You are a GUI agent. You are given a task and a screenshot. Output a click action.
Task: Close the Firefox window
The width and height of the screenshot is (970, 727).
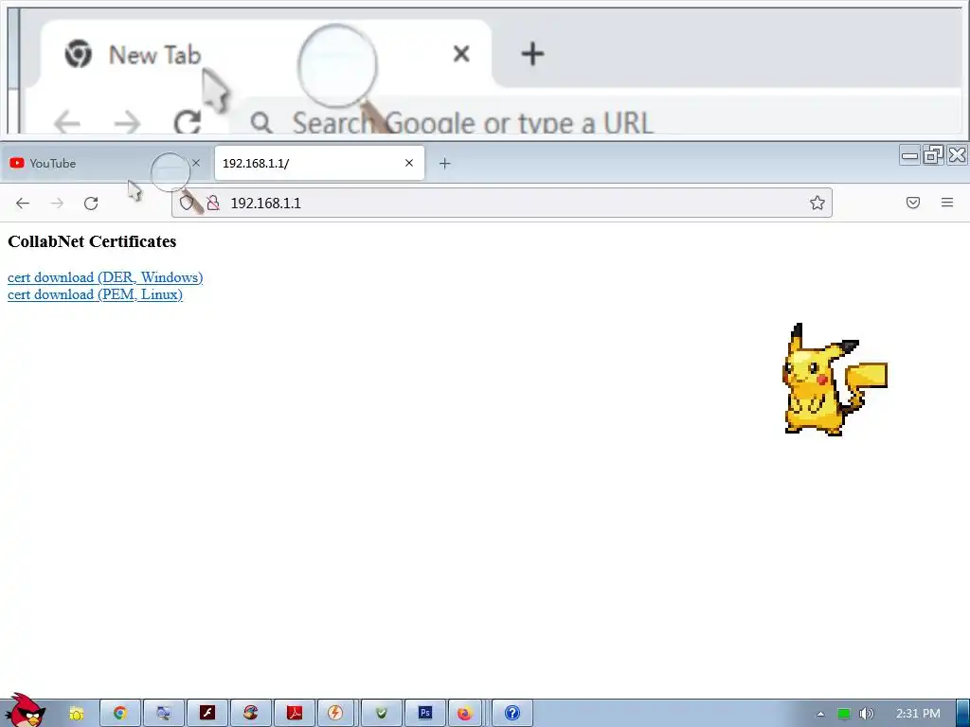(x=957, y=155)
